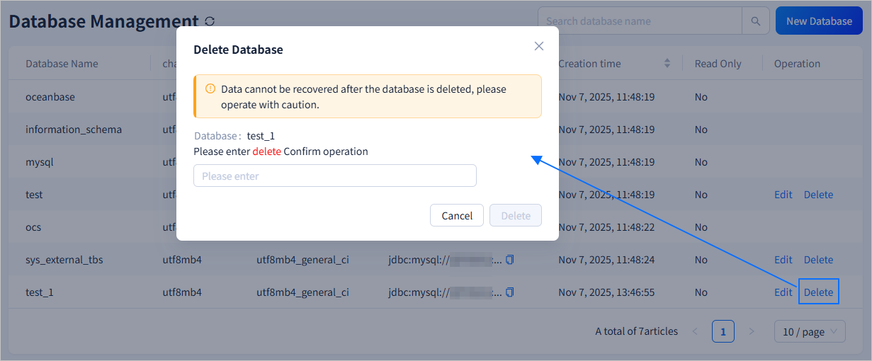Click the New Database button
The image size is (872, 361).
click(819, 21)
